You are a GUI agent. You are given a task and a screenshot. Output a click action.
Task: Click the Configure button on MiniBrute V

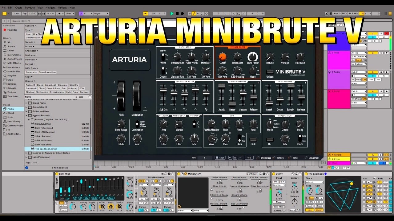pyautogui.click(x=252, y=174)
